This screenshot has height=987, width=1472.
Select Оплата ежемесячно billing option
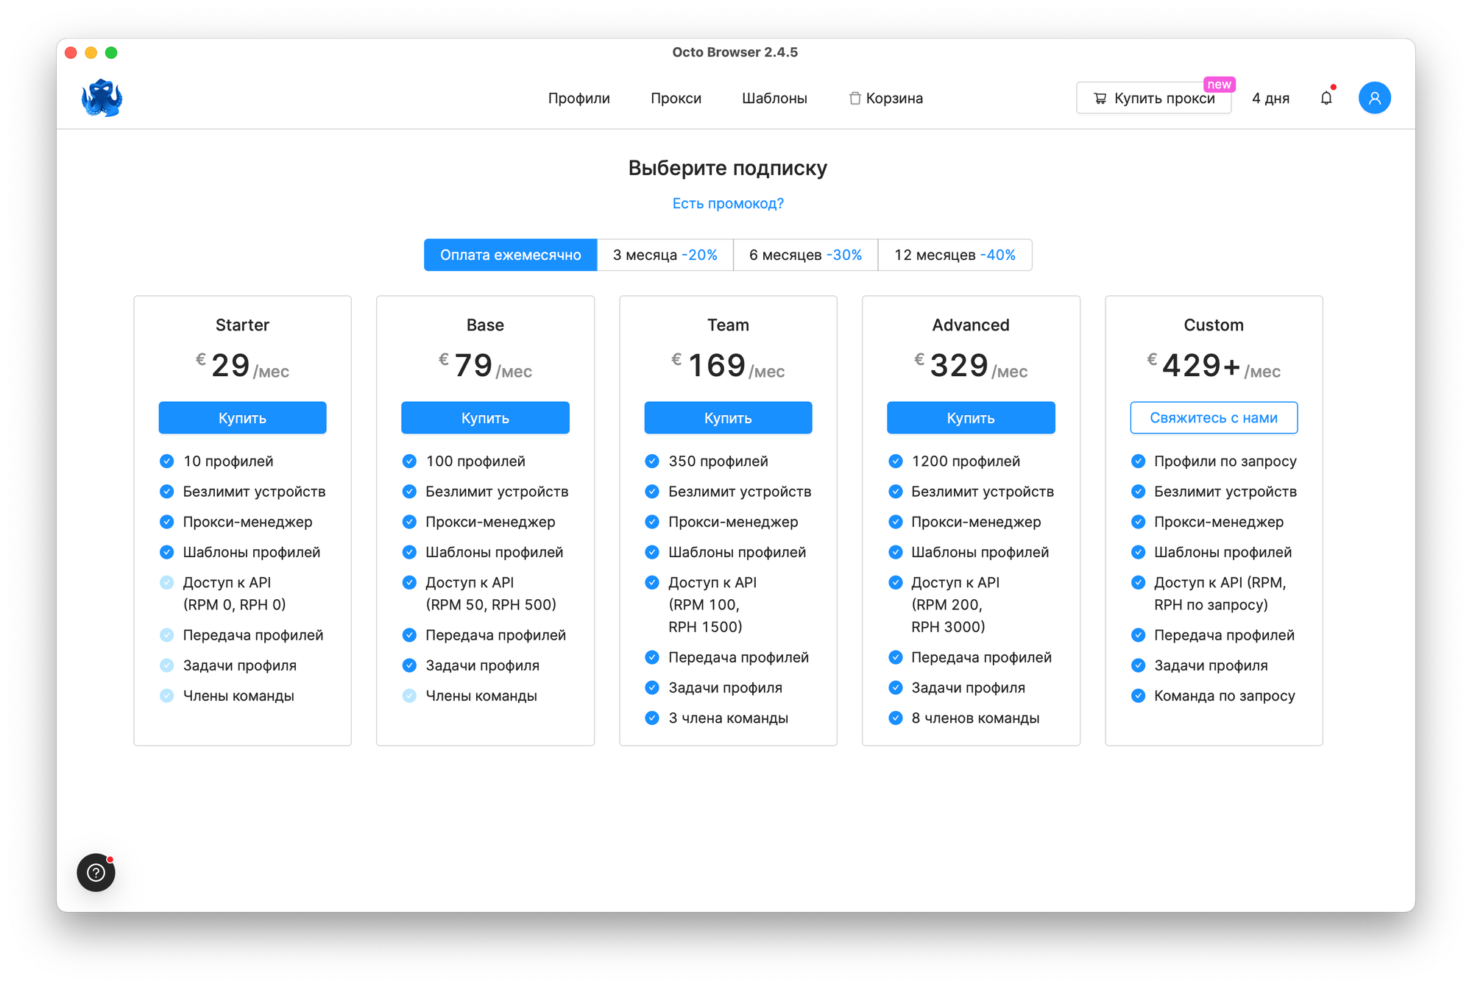click(x=510, y=255)
